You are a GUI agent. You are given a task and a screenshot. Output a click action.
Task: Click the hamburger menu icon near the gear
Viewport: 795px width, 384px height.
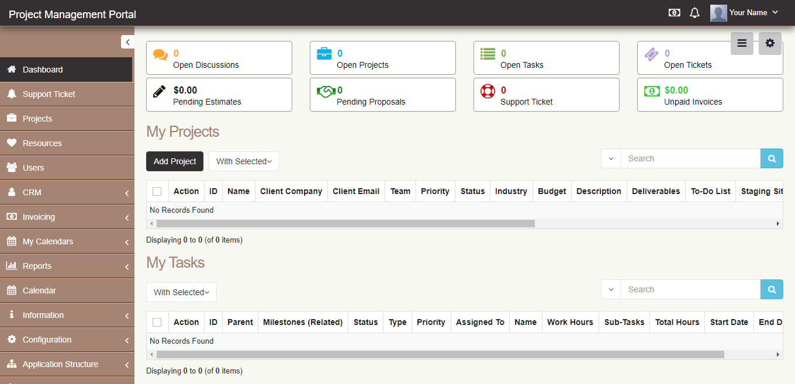tap(742, 43)
